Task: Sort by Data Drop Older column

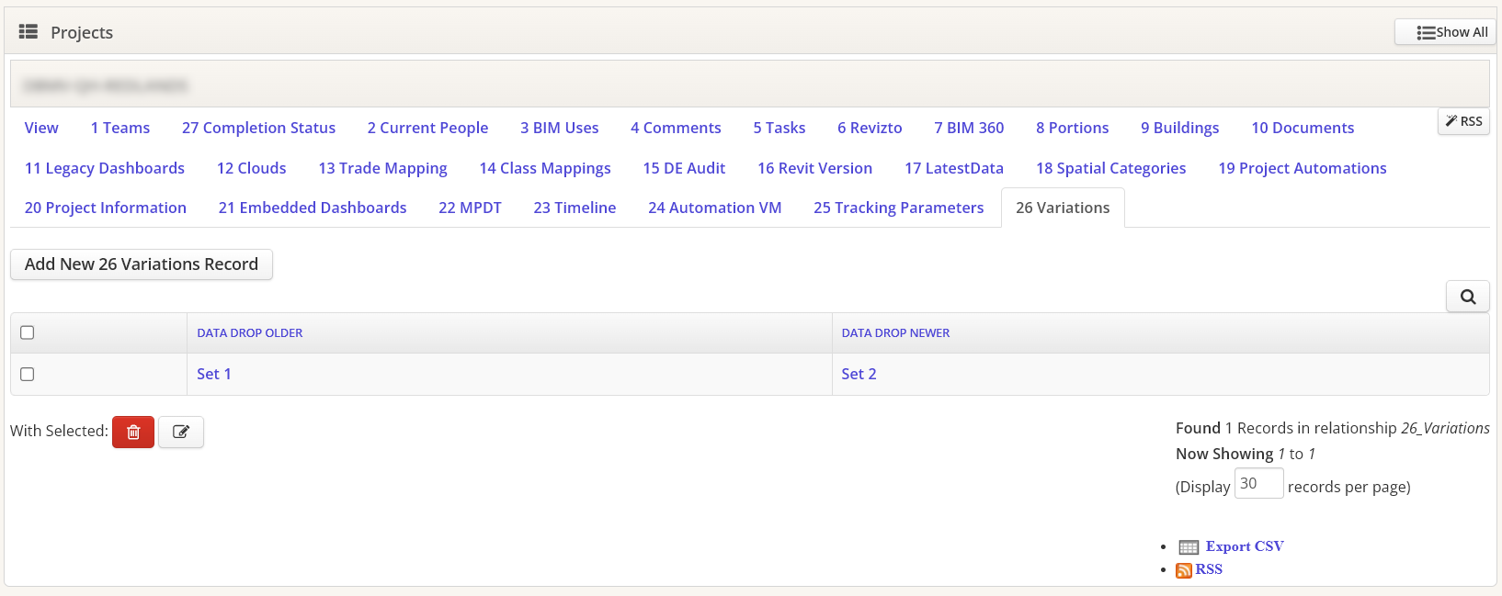Action: pyautogui.click(x=250, y=332)
